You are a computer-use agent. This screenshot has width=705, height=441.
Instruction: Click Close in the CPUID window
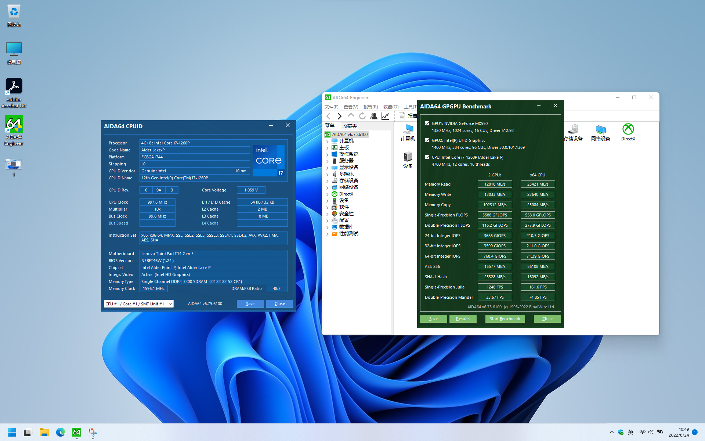click(x=279, y=304)
